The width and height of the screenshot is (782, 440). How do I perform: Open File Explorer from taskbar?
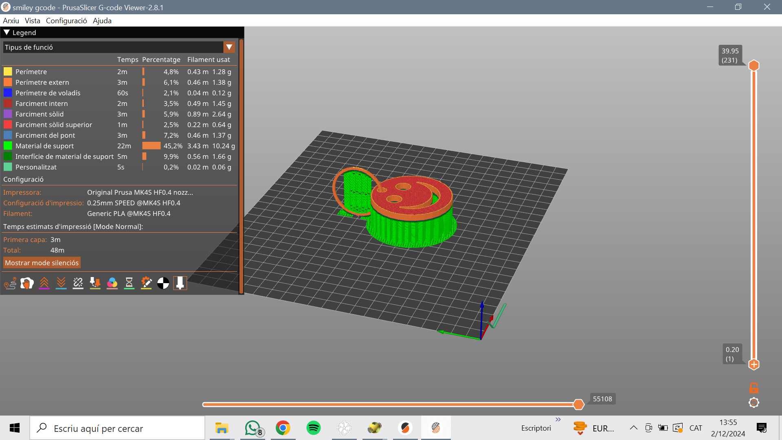point(222,428)
